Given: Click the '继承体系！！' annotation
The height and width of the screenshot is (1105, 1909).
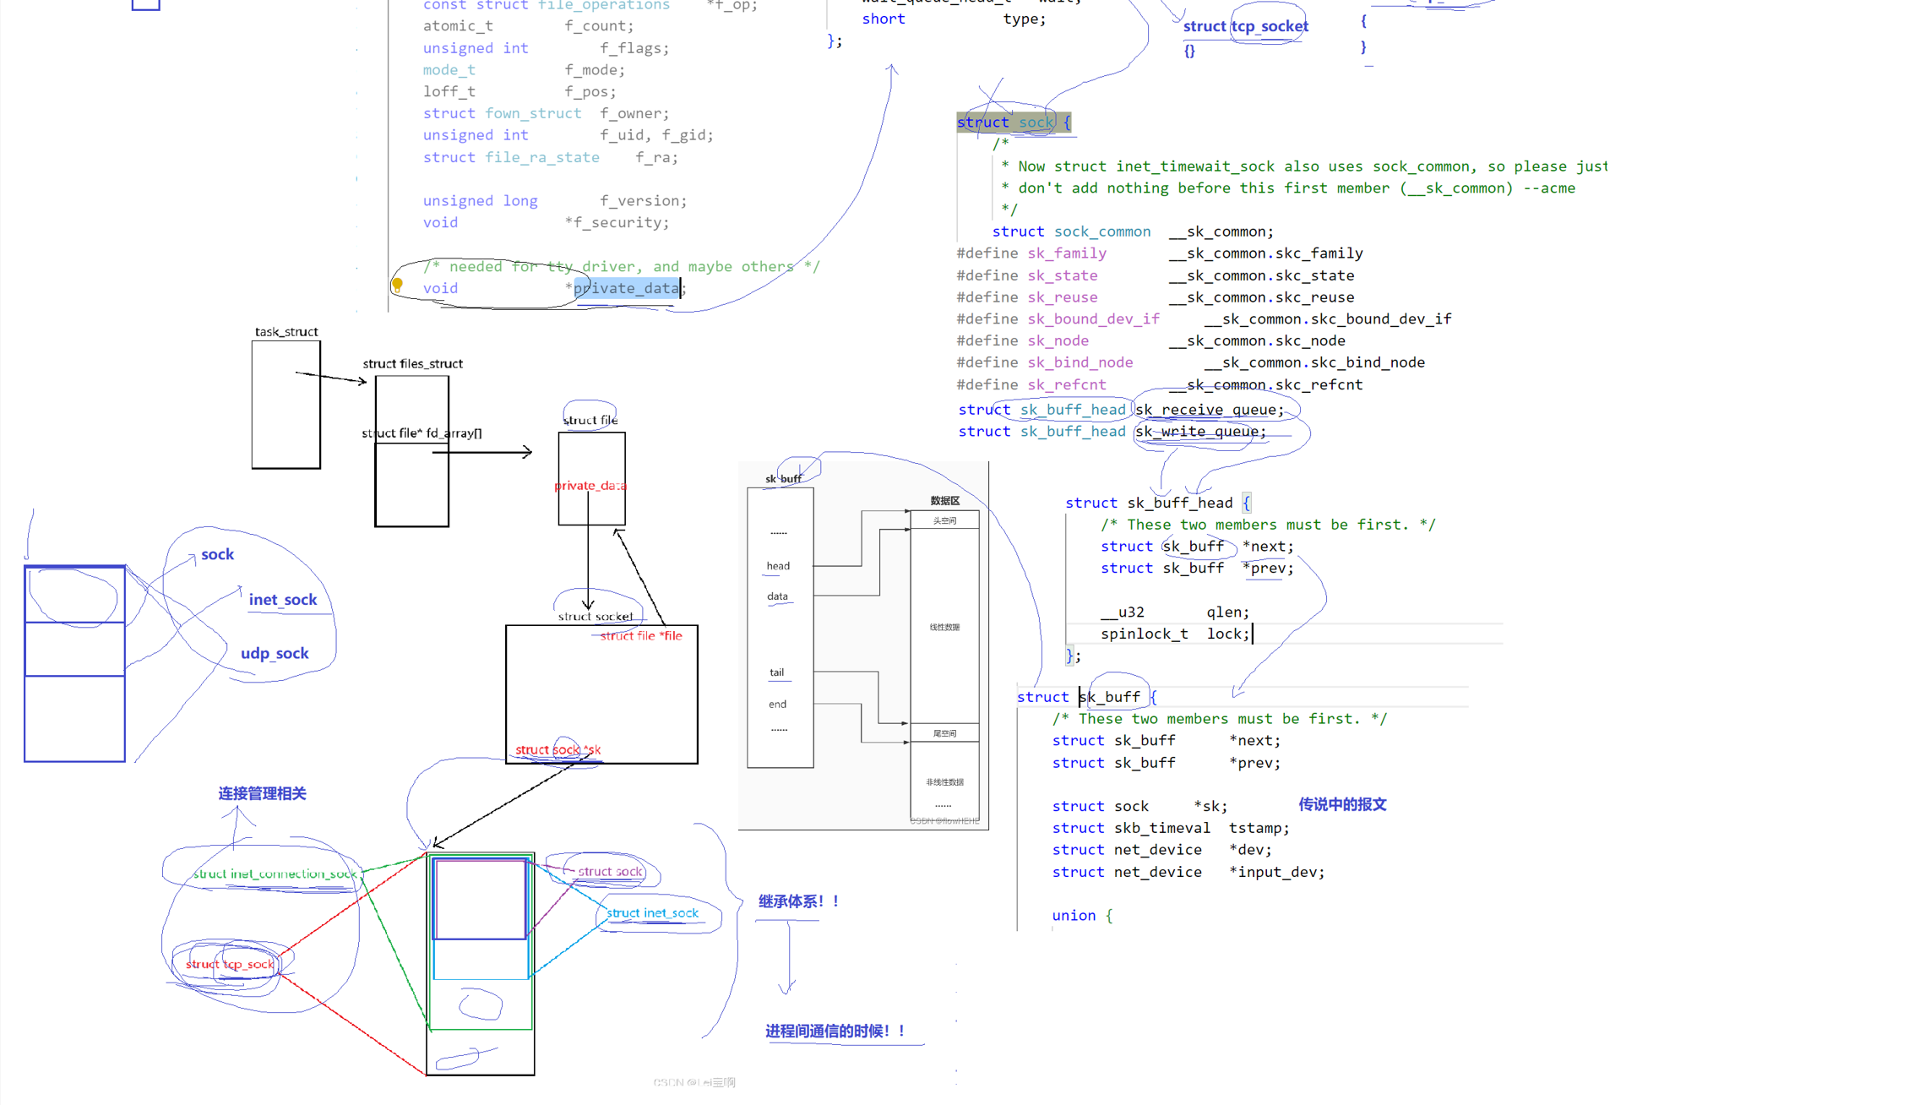Looking at the screenshot, I should coord(800,901).
